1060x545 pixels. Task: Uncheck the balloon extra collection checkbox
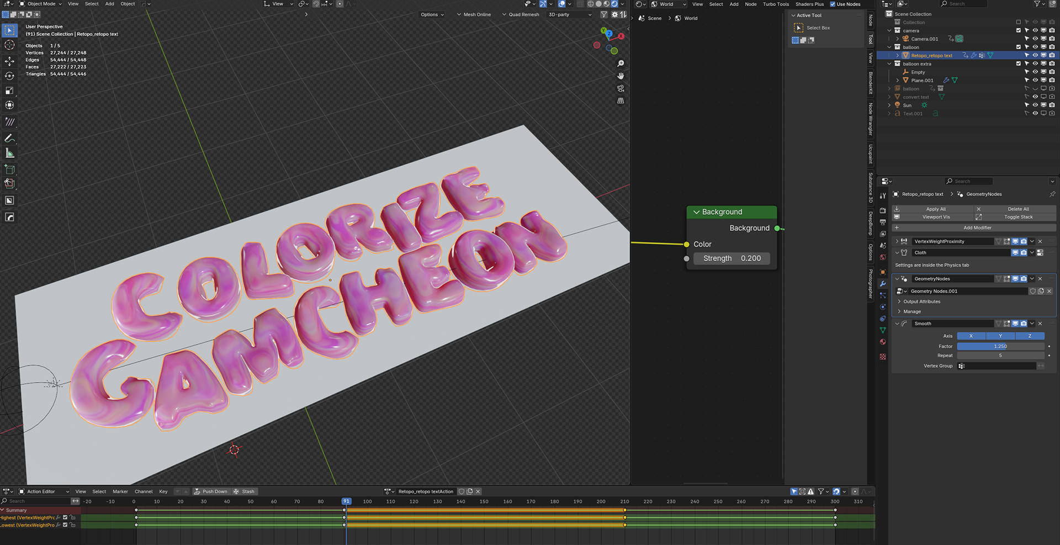1019,64
